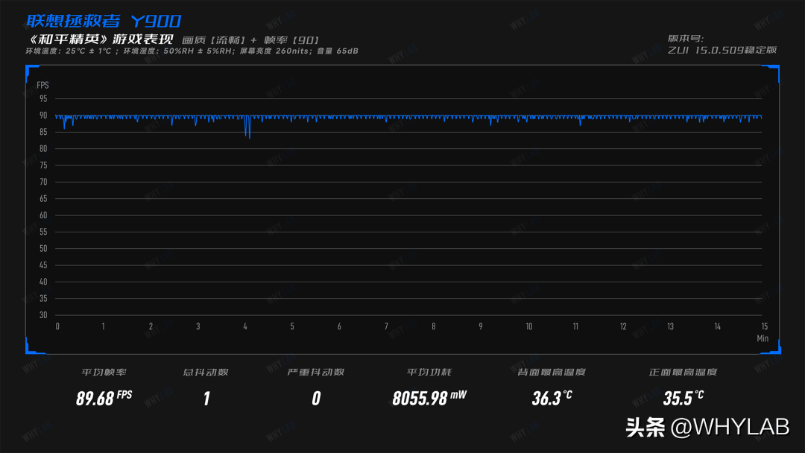Click the 60 label on the FPS axis
Screen dimensions: 805x453
pos(43,215)
